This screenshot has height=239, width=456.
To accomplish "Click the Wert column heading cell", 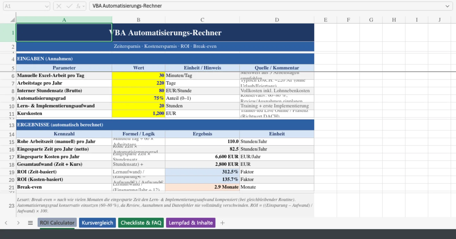I will [139, 68].
